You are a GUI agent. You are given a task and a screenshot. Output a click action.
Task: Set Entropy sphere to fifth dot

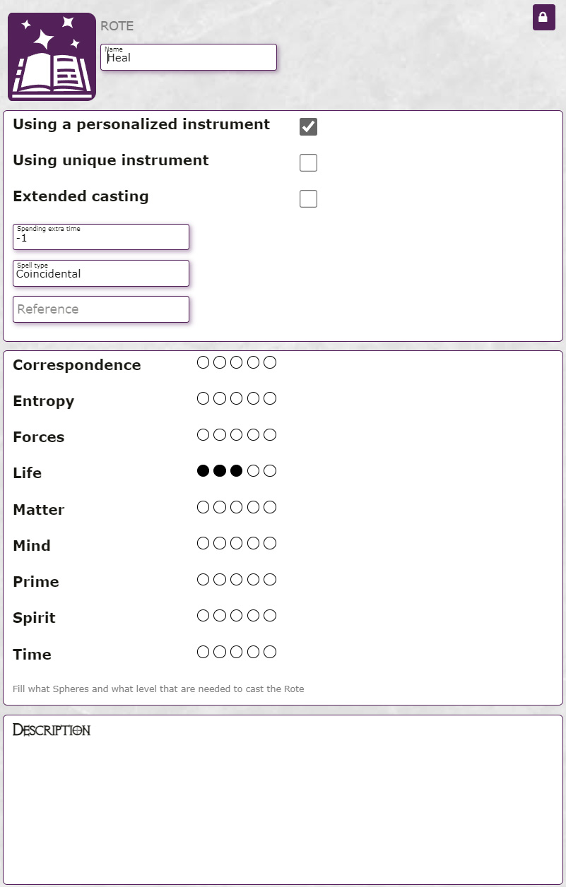tap(270, 398)
